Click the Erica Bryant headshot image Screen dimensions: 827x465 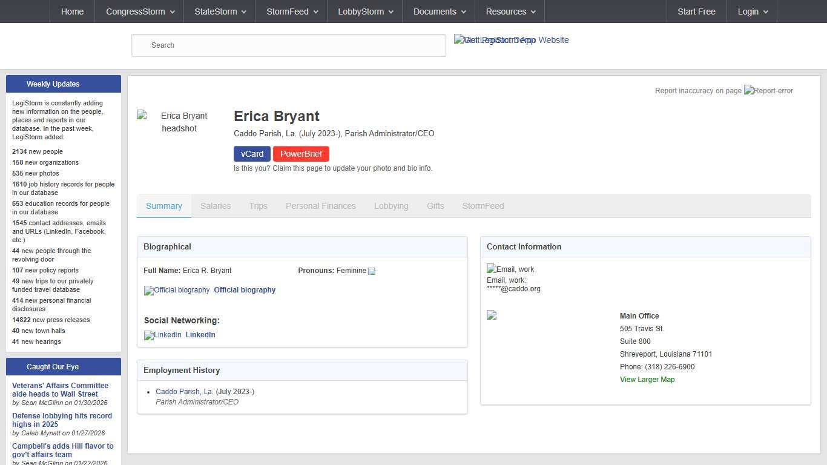click(179, 122)
